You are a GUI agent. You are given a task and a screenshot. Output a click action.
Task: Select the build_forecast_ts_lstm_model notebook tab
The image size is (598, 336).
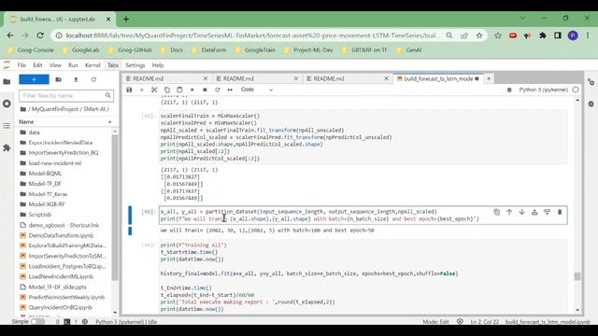click(438, 78)
